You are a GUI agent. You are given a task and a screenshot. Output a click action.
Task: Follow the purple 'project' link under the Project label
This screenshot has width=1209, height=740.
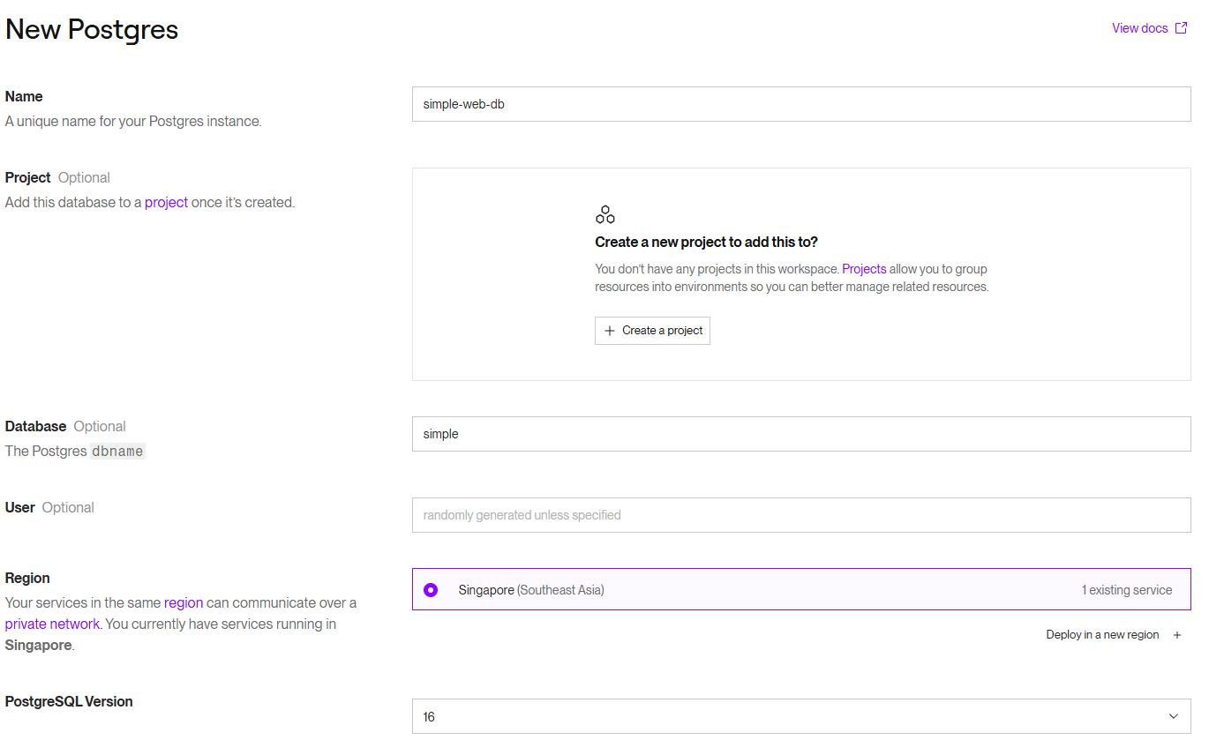166,202
